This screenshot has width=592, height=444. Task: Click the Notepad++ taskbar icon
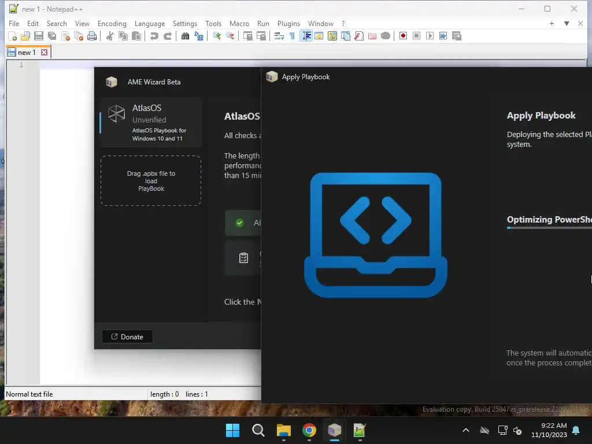360,430
